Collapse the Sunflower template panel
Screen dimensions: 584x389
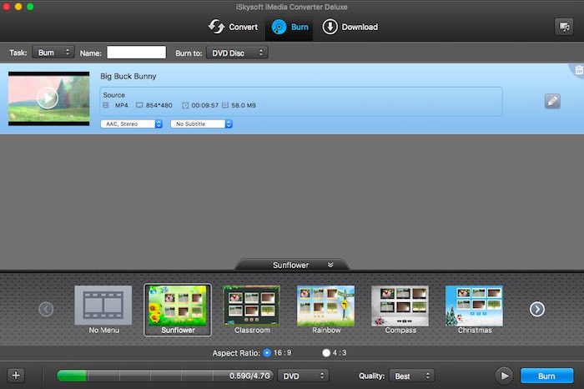click(330, 265)
